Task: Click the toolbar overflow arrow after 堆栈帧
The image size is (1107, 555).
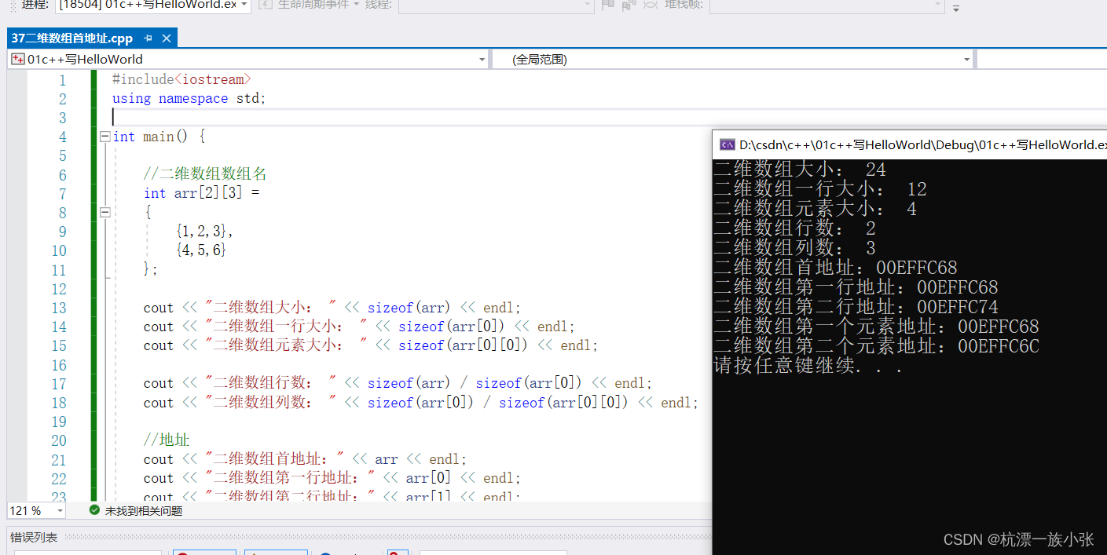Action: coord(956,7)
